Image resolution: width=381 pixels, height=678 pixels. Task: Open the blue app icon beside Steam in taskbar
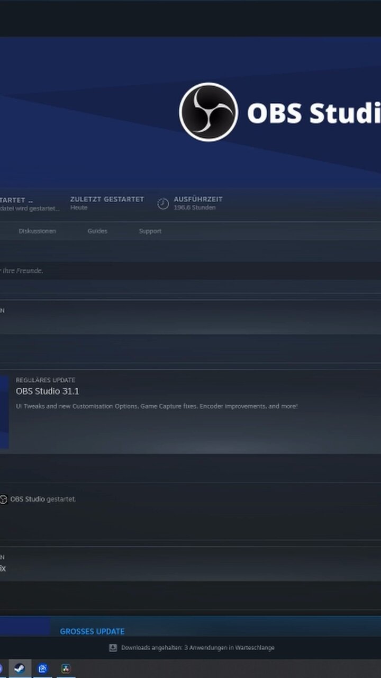click(x=43, y=668)
